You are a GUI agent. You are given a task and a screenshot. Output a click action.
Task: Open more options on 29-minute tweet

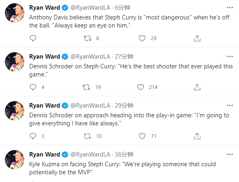pos(230,105)
